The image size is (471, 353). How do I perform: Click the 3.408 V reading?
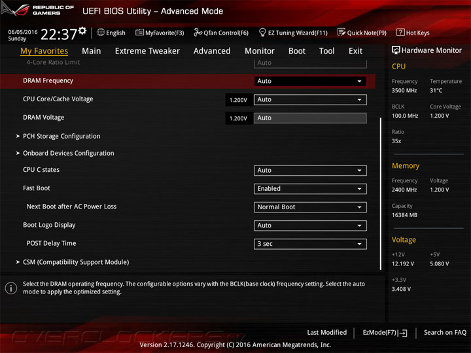pos(401,289)
